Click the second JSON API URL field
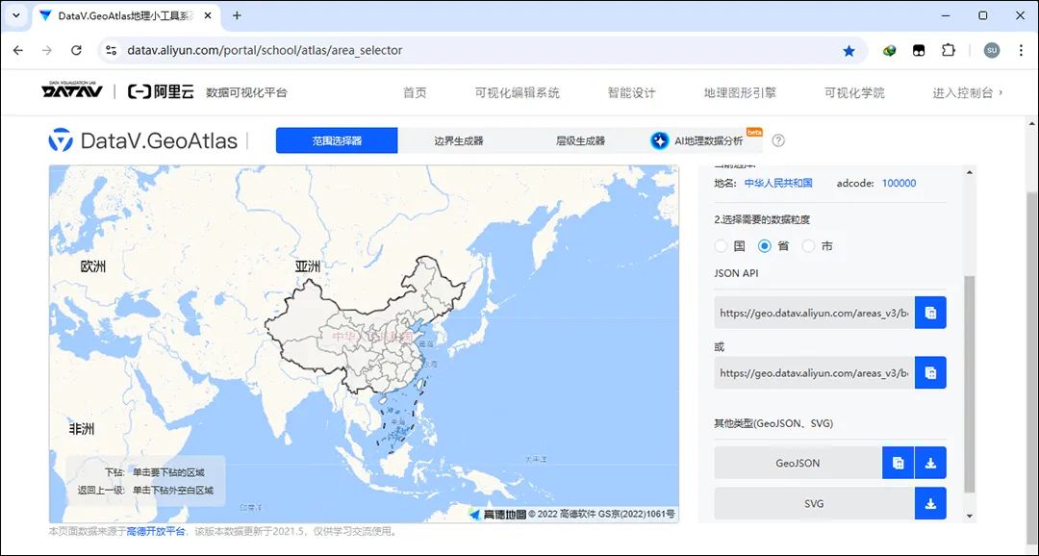Screen dimensions: 1039x556 (815, 372)
